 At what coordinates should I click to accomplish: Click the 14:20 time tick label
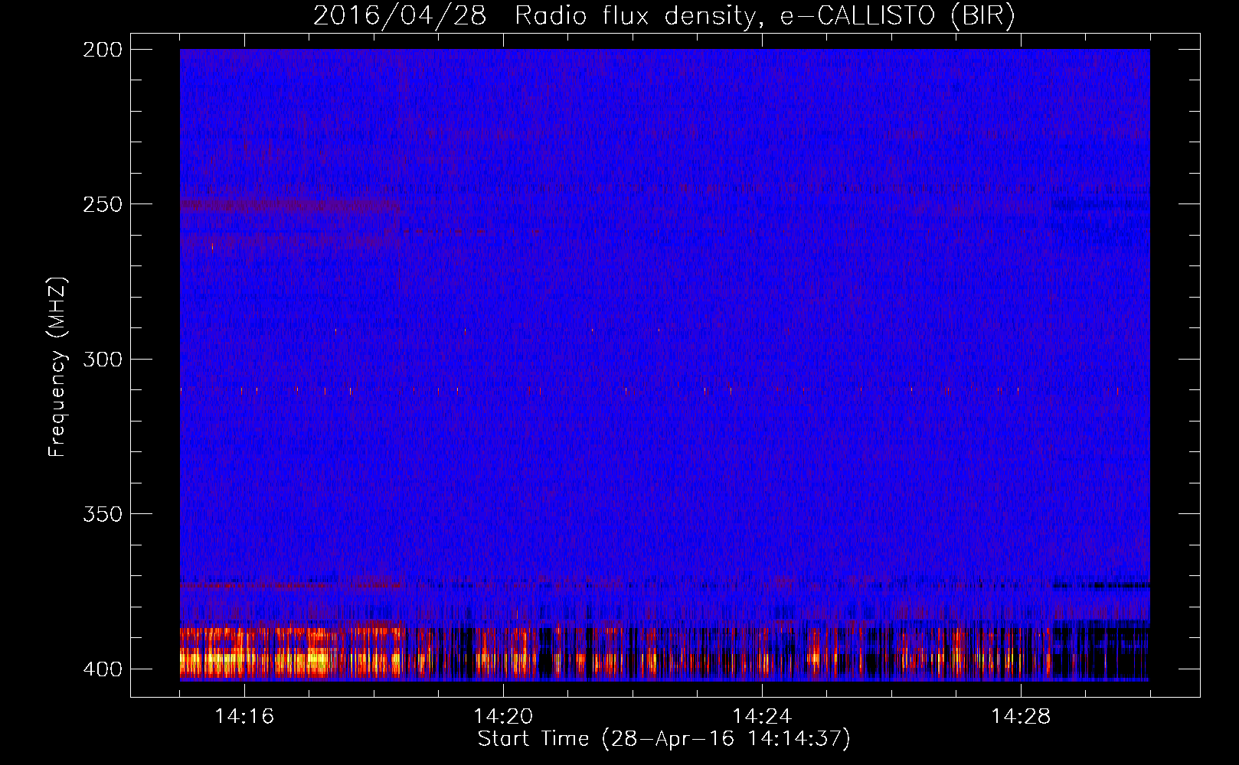pos(503,716)
